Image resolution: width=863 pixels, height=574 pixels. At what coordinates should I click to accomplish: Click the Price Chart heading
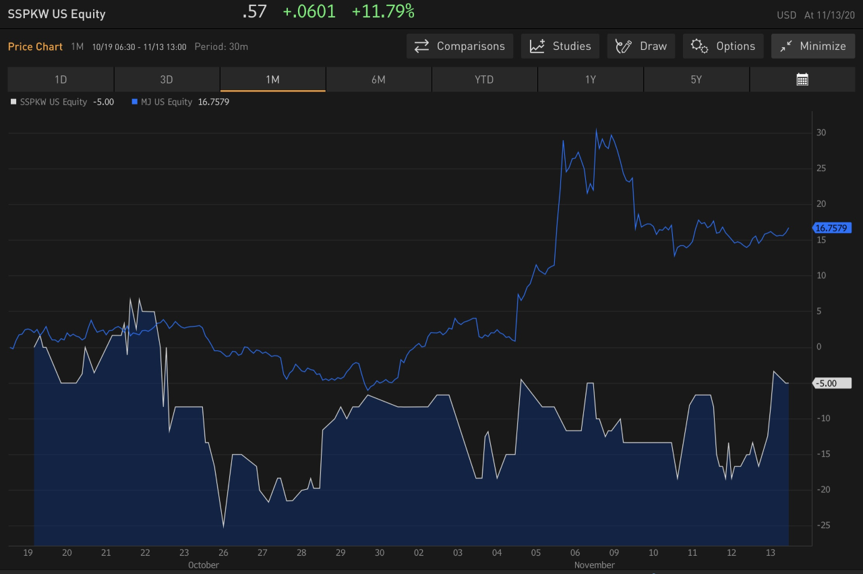[35, 46]
